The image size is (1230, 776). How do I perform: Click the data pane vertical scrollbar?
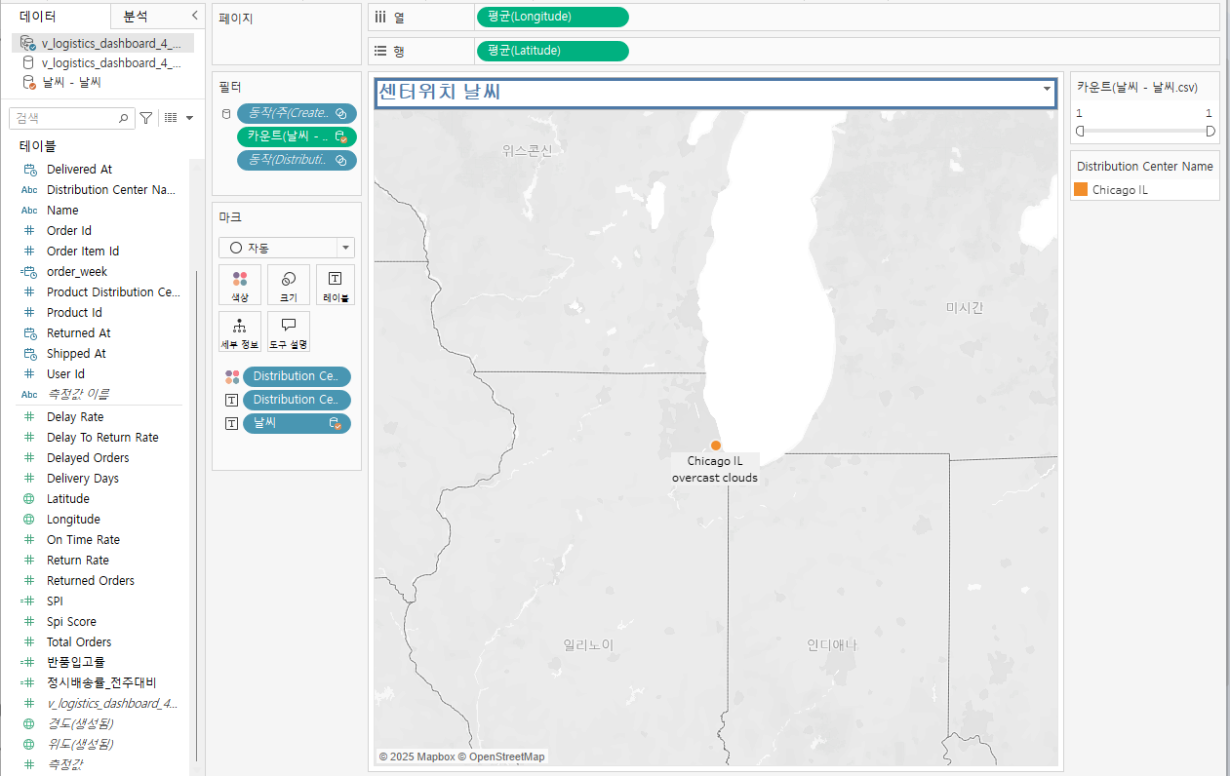click(x=195, y=517)
